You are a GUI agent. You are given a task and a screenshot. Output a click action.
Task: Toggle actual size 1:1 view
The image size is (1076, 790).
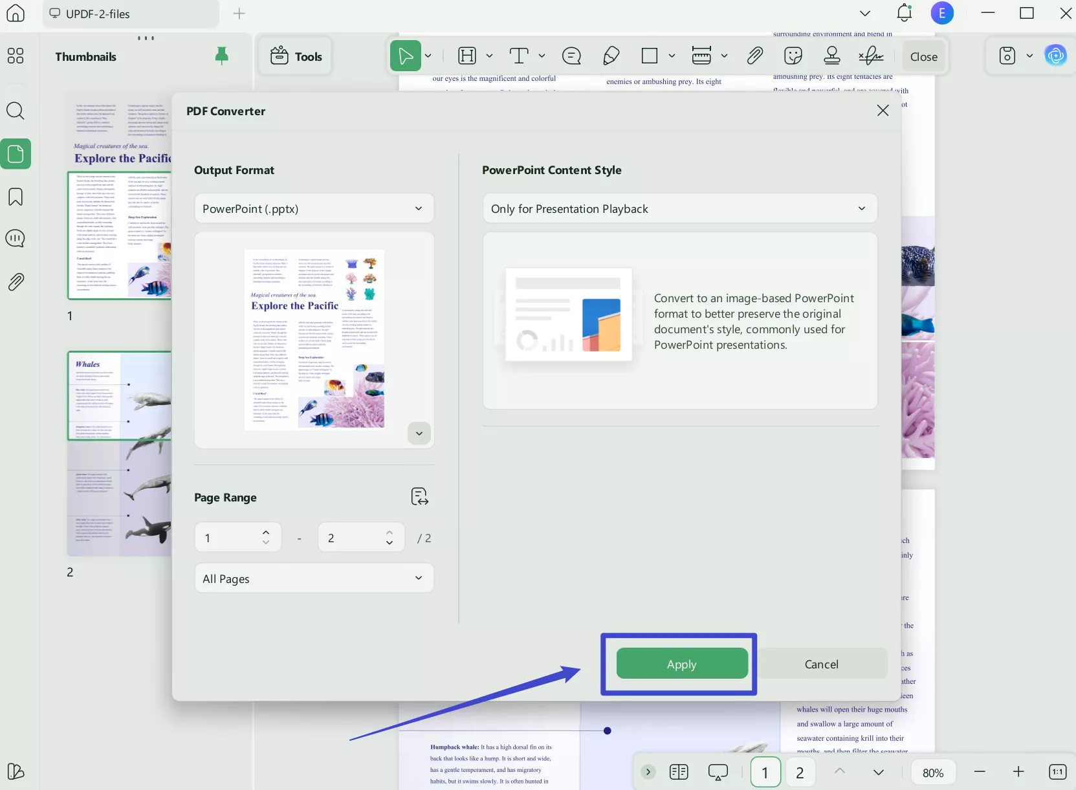1059,772
